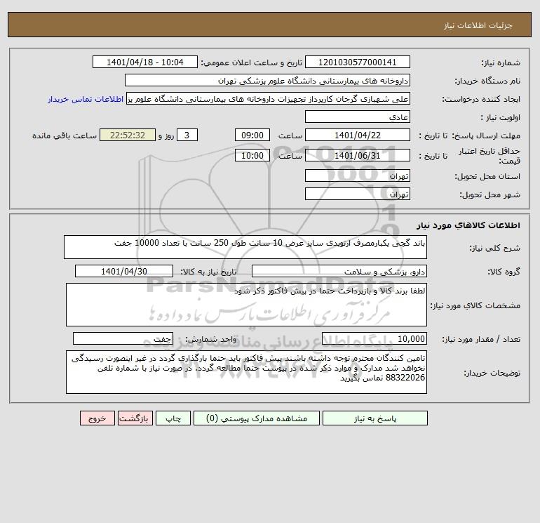Click 'اطلاعات کالاهای مورد نیاز' section heading
This screenshot has height=523, width=540.
pyautogui.click(x=468, y=225)
